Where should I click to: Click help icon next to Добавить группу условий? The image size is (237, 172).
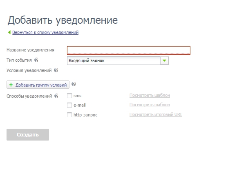74,84
